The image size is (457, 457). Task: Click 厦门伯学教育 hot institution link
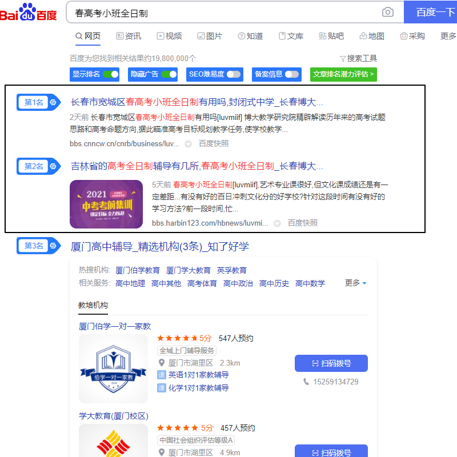138,270
